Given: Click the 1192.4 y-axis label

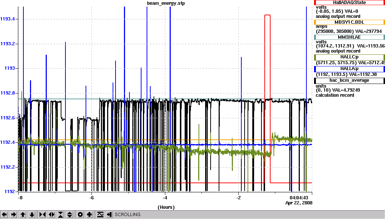Looking at the screenshot, I should pyautogui.click(x=7, y=142).
